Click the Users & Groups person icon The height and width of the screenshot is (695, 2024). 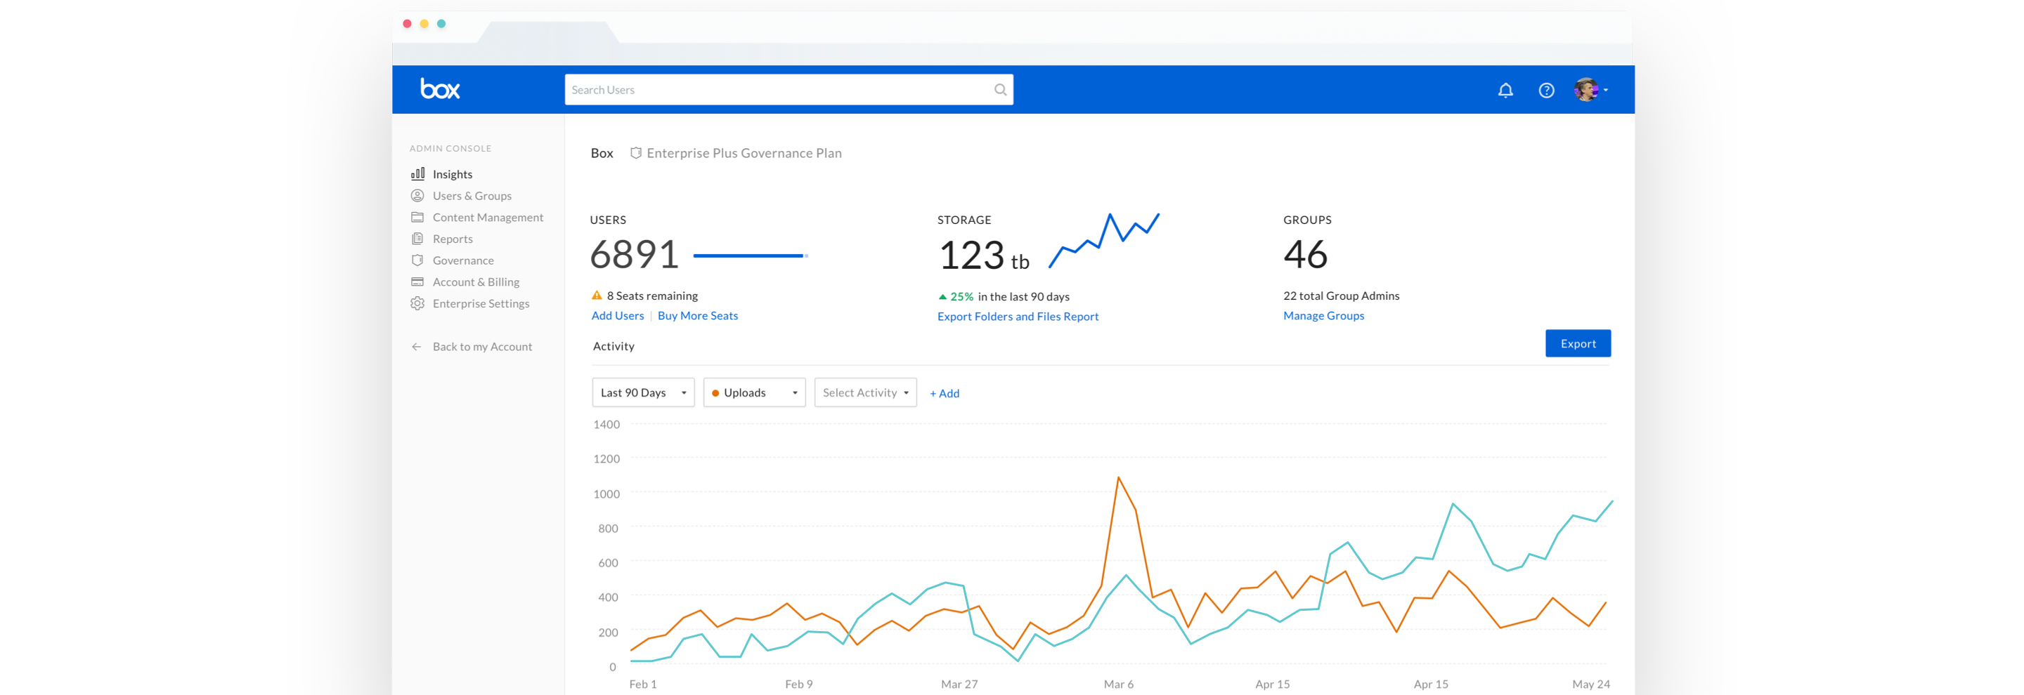[417, 195]
